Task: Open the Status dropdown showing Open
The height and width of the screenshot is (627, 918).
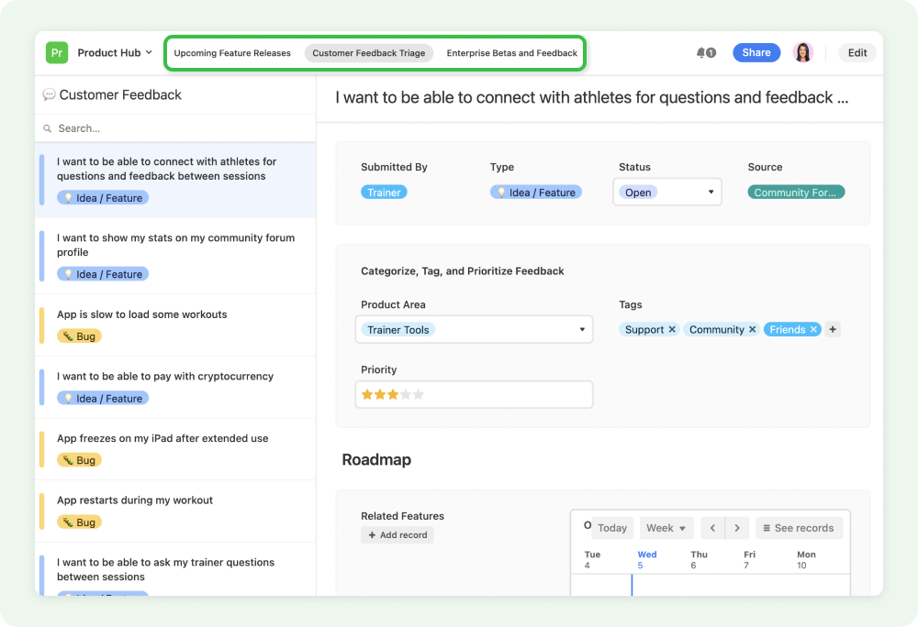Action: tap(667, 192)
